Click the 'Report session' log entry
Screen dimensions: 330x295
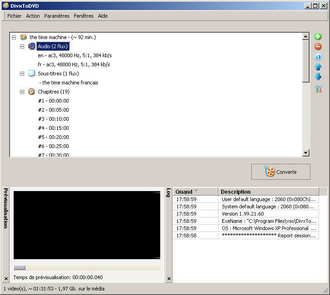269,236
